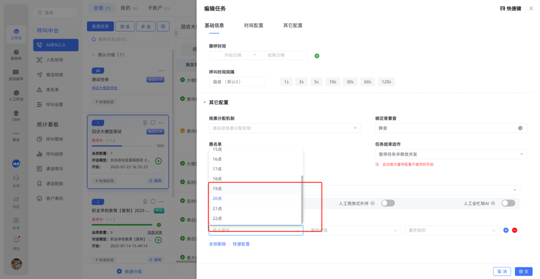The width and height of the screenshot is (540, 279).
Task: Expand the 任务结束动作 dropdown
Action: (450, 154)
